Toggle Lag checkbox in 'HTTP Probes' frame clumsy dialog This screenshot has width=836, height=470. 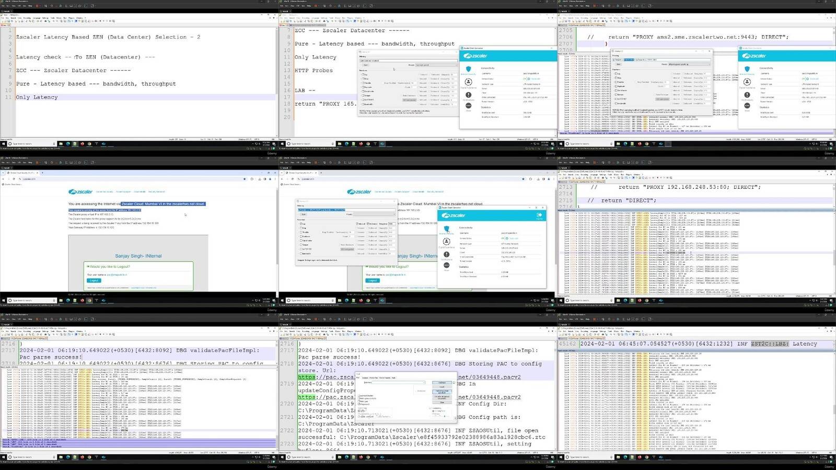(363, 74)
